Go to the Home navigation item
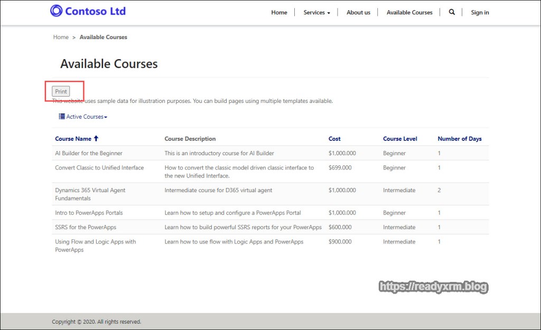This screenshot has width=541, height=330. click(279, 13)
